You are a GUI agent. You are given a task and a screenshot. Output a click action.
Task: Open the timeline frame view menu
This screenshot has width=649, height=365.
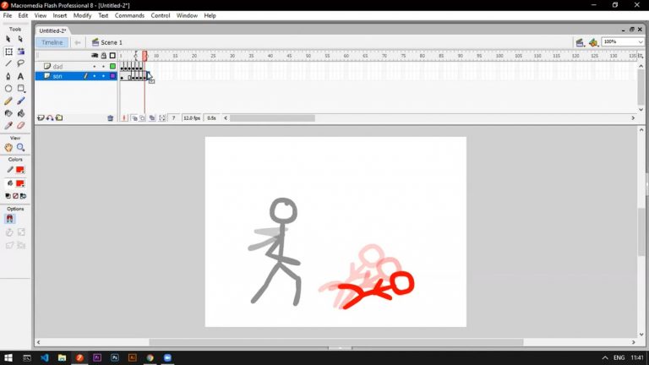641,56
